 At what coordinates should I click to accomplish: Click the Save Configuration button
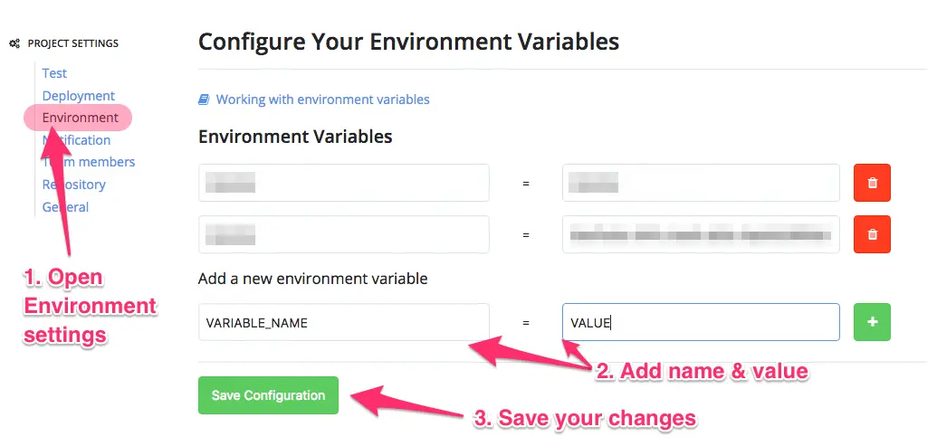(268, 395)
